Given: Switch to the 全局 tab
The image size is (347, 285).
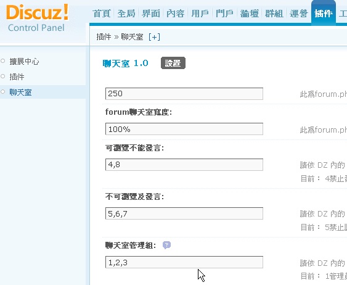Looking at the screenshot, I should pyautogui.click(x=126, y=14).
